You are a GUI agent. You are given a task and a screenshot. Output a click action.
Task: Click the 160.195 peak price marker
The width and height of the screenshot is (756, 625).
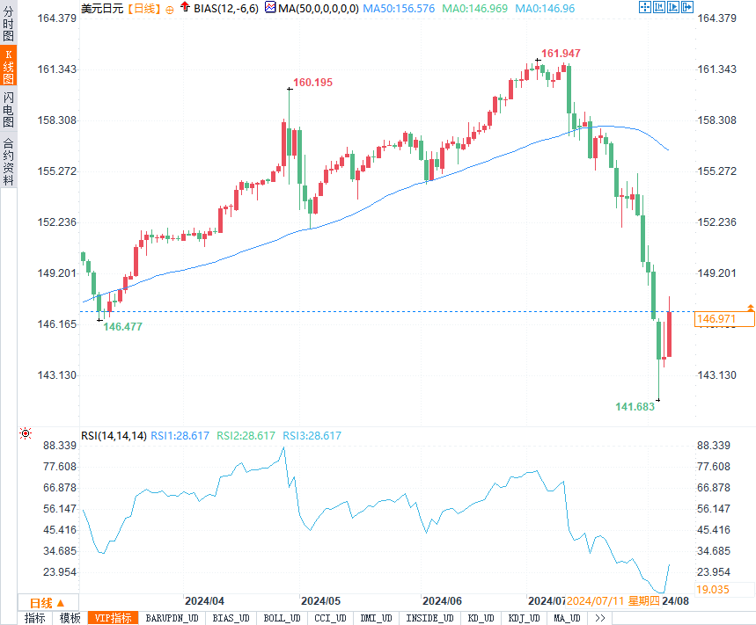click(x=313, y=82)
